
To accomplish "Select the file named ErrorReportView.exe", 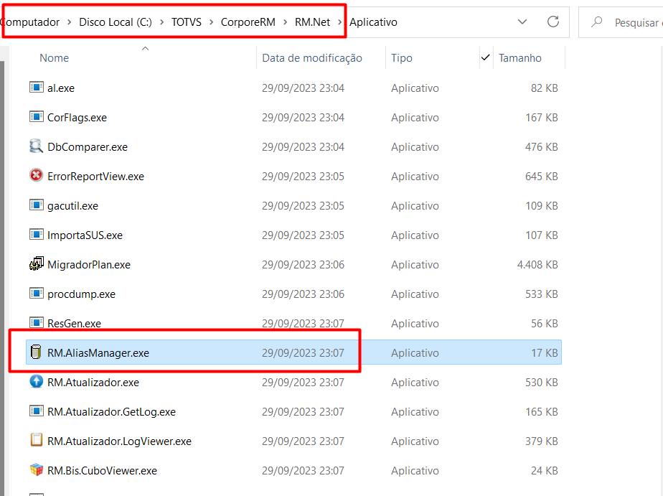I will 95,177.
